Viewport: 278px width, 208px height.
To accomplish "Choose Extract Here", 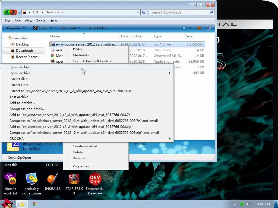I will coord(87,85).
